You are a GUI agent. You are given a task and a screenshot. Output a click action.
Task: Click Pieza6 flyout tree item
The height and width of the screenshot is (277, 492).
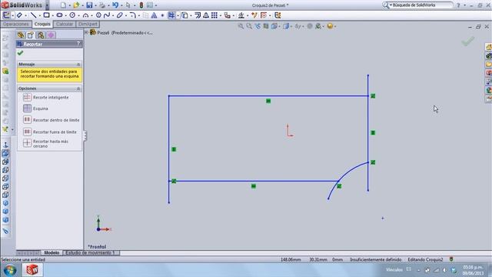point(121,32)
